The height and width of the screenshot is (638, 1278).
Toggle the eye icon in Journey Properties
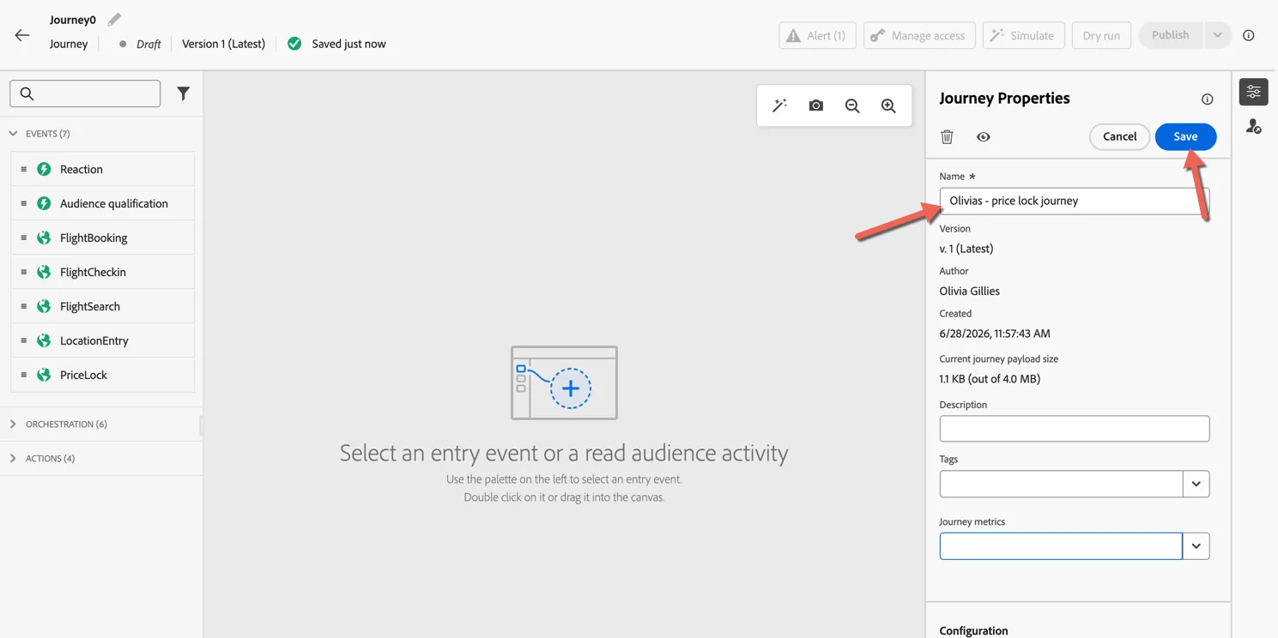coord(984,136)
